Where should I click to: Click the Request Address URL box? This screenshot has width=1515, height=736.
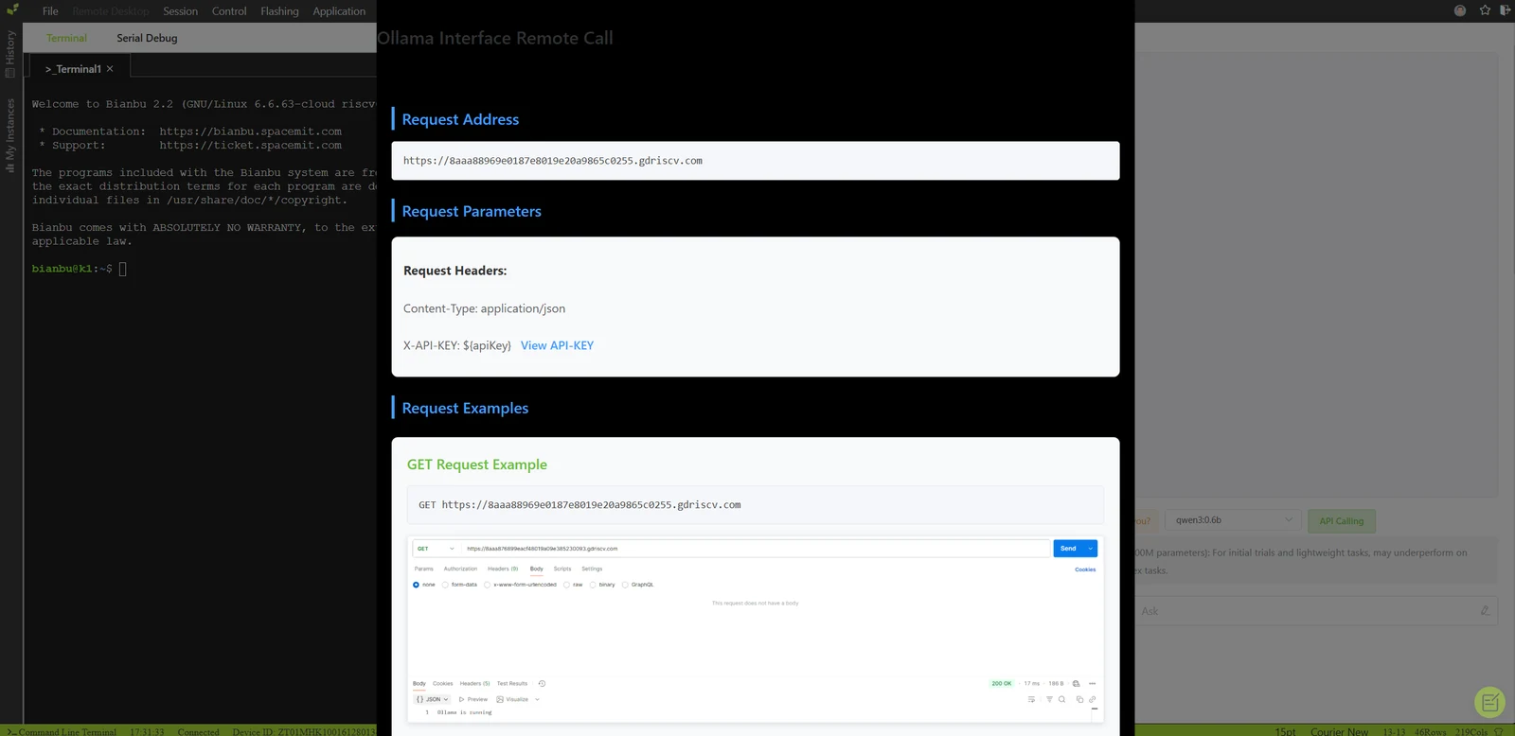756,161
